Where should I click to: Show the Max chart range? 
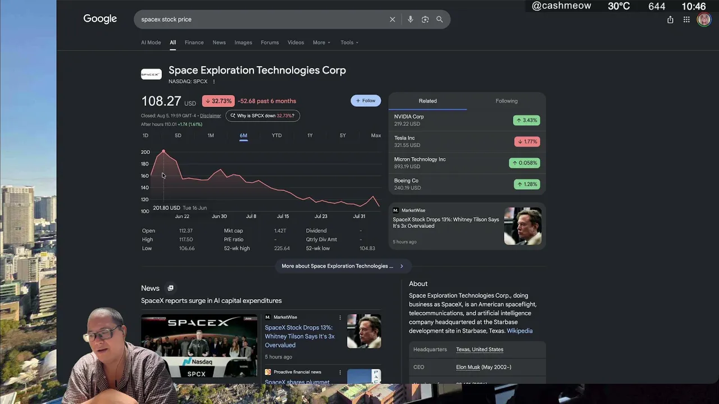(x=376, y=135)
